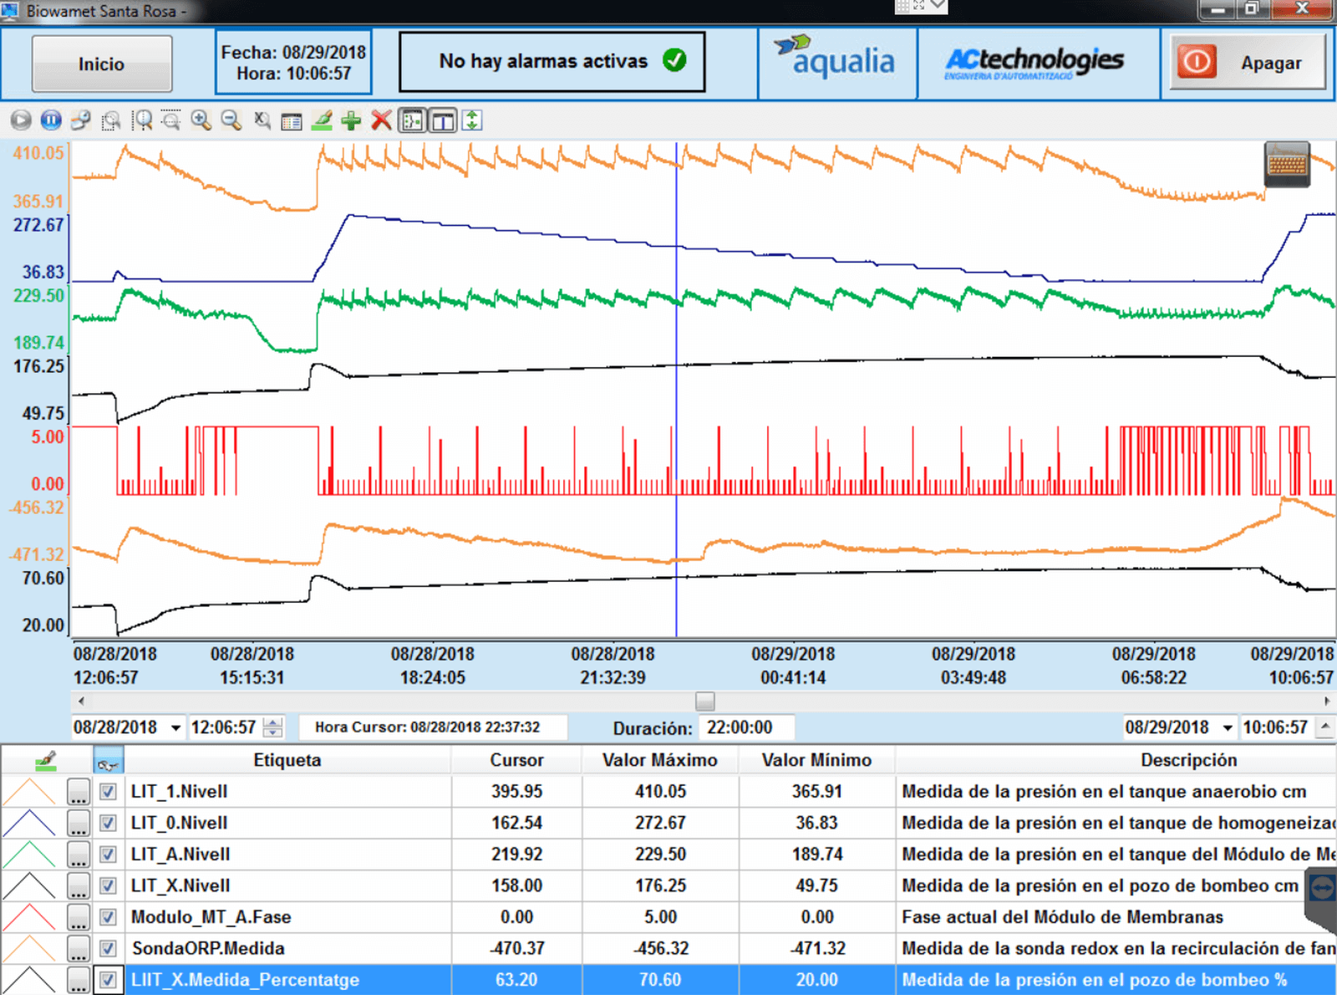Screen dimensions: 1337x995
Task: Reset zoom with the X magnifier icon
Action: coord(262,120)
